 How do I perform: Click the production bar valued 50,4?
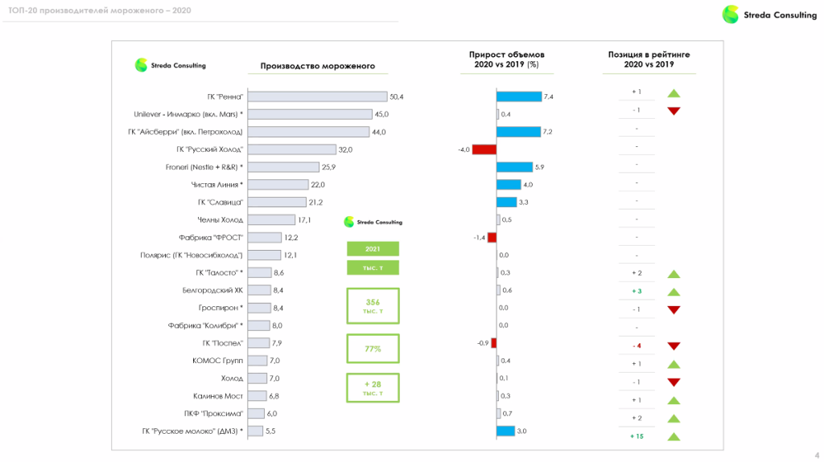[317, 96]
